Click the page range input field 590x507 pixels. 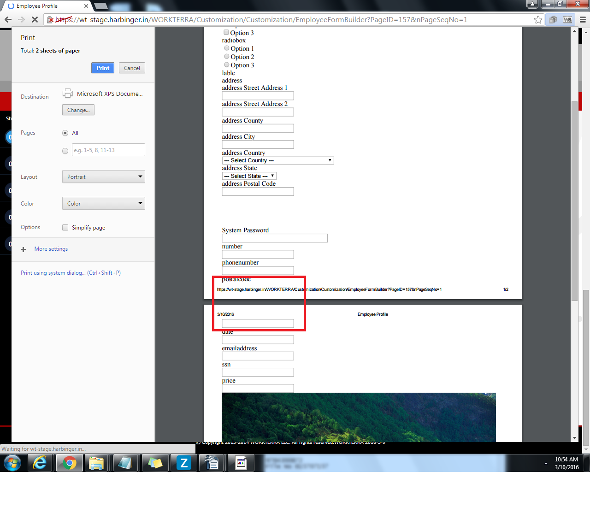(108, 150)
